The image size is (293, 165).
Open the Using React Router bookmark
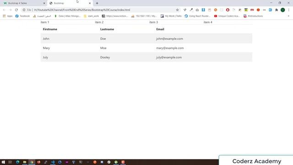pos(197,16)
